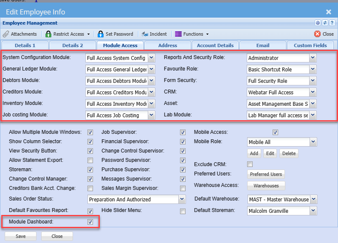
Task: Toggle the Module Dashboard checkbox
Action: [x=90, y=222]
